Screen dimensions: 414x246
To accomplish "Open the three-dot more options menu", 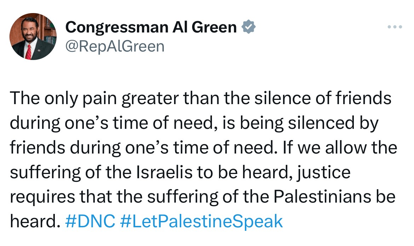I will tap(395, 27).
